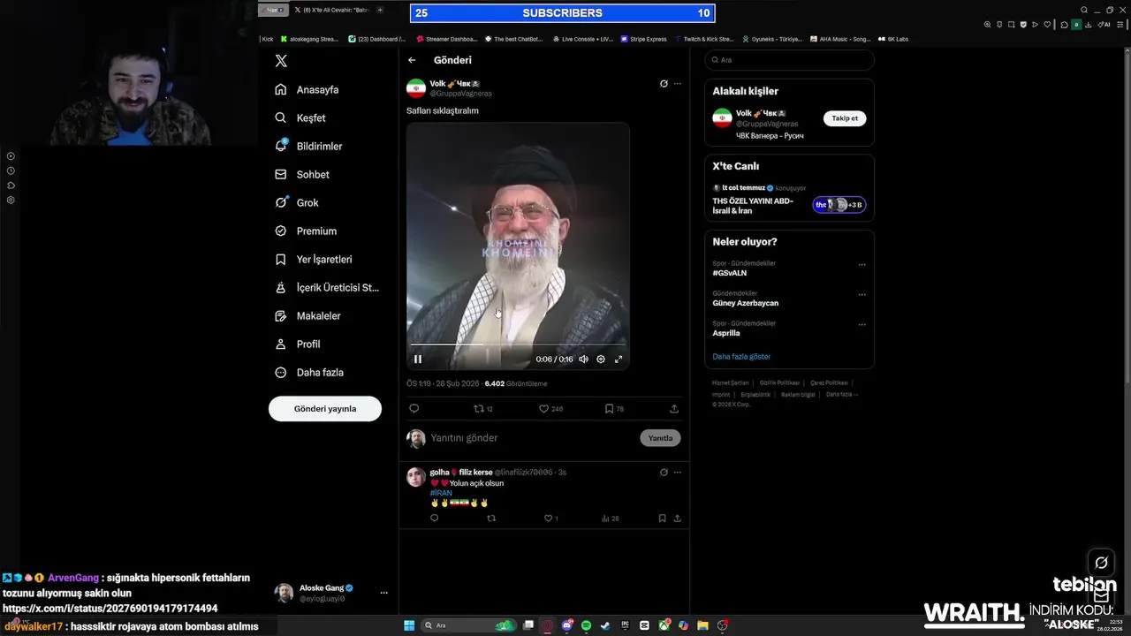Open Spotify from the taskbar

(587, 625)
